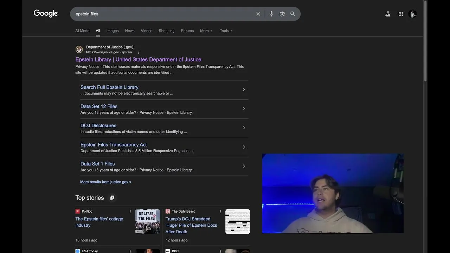Image resolution: width=450 pixels, height=253 pixels.
Task: Open the More search filters dropdown
Action: tap(206, 31)
